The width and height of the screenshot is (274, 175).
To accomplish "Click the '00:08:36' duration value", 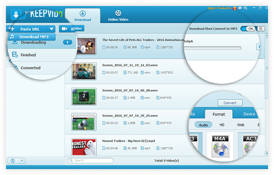I will click(112, 47).
